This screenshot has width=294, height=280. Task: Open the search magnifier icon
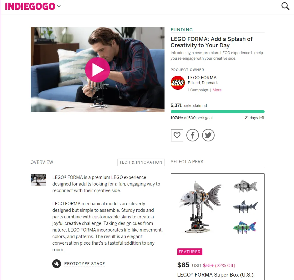[x=285, y=6]
